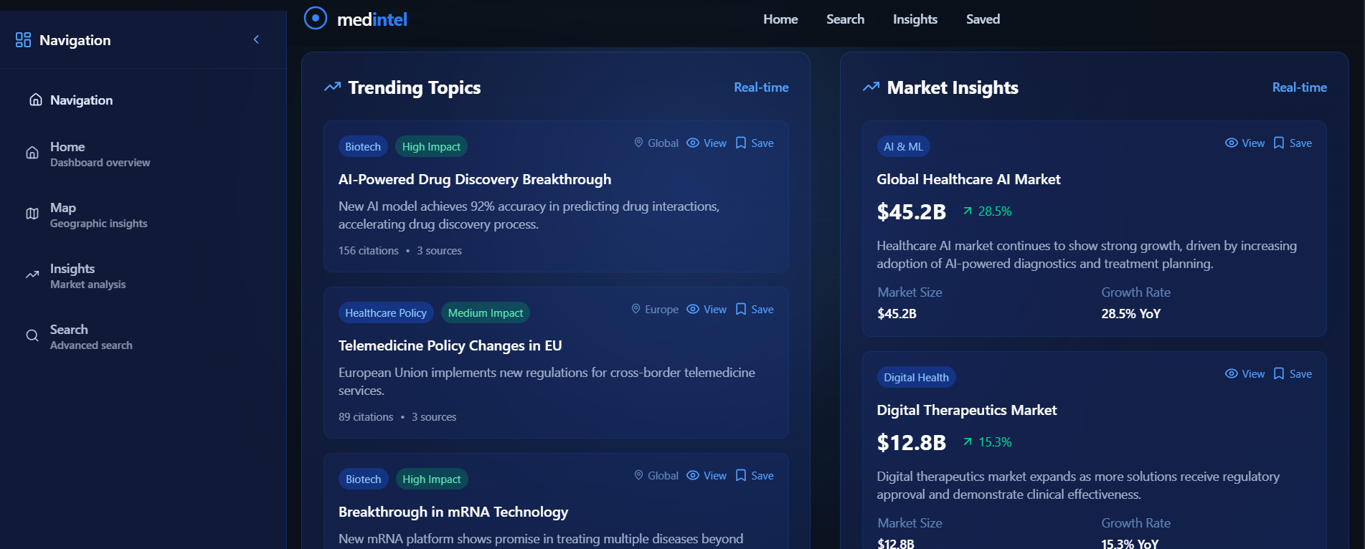Click the Digital Health tag
This screenshot has width=1365, height=549.
tap(916, 377)
